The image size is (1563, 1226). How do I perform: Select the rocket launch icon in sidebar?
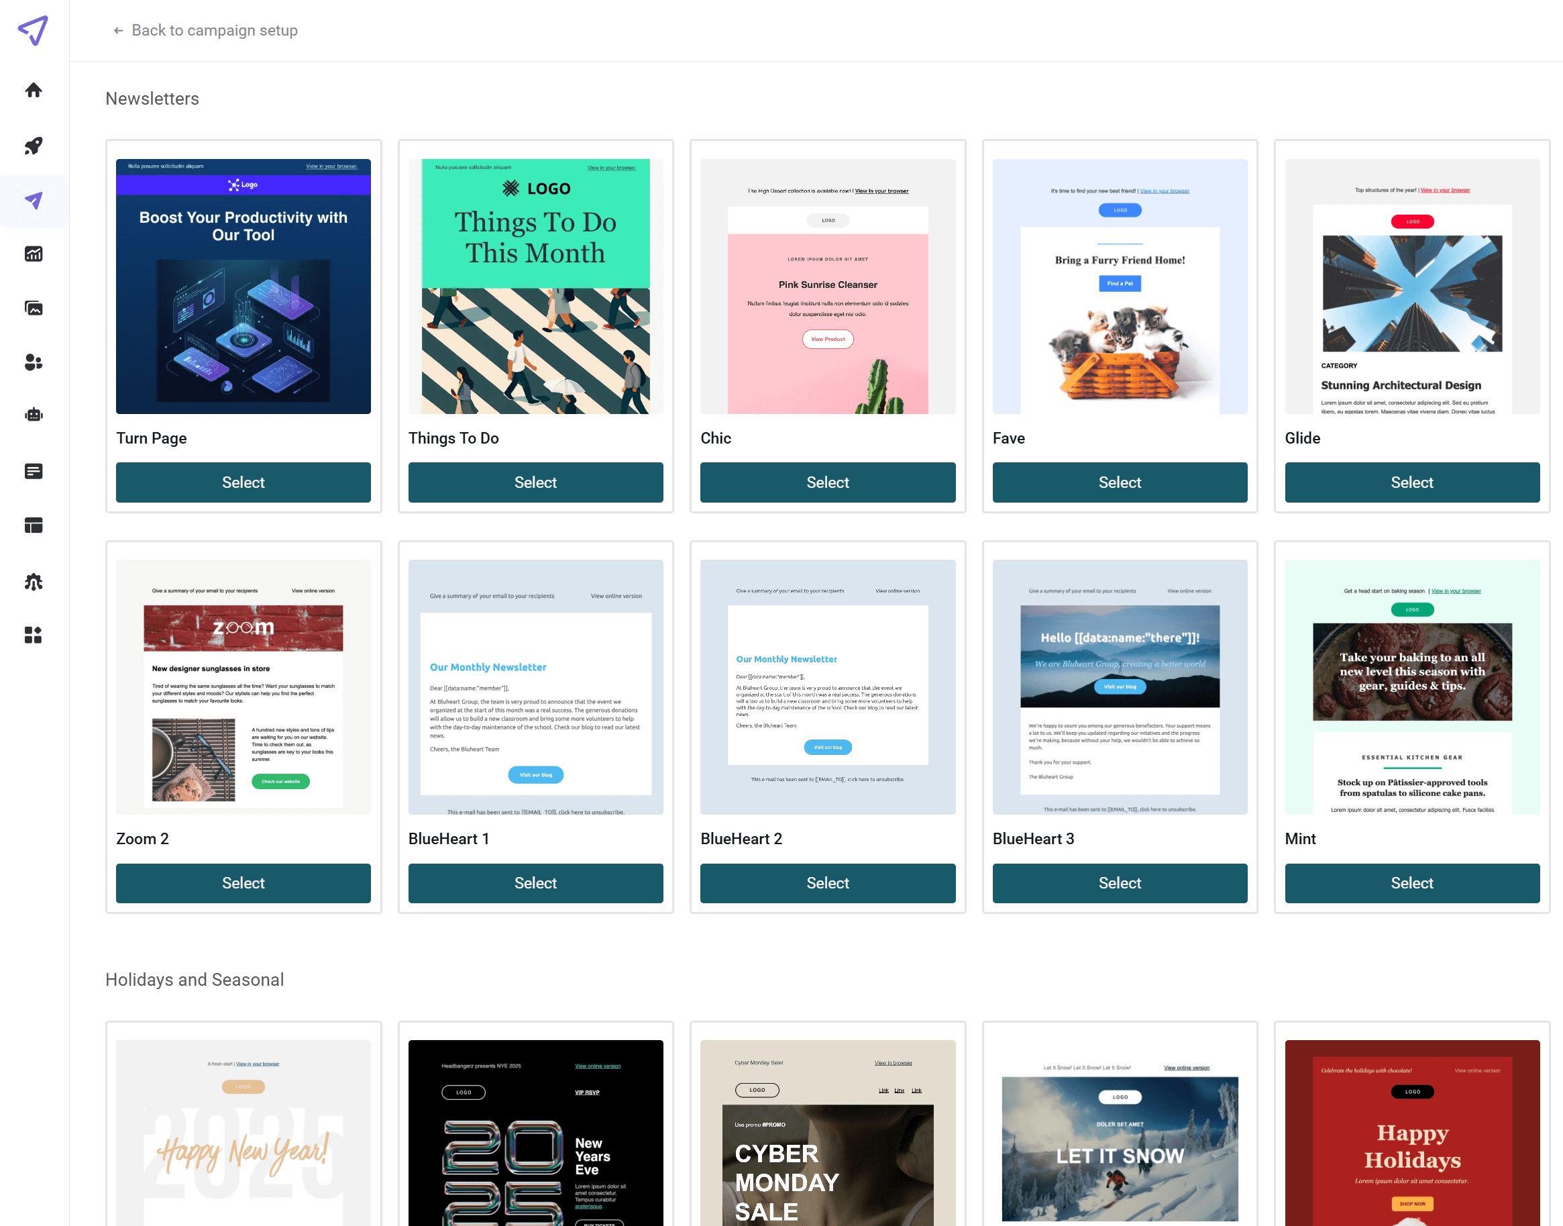coord(34,146)
